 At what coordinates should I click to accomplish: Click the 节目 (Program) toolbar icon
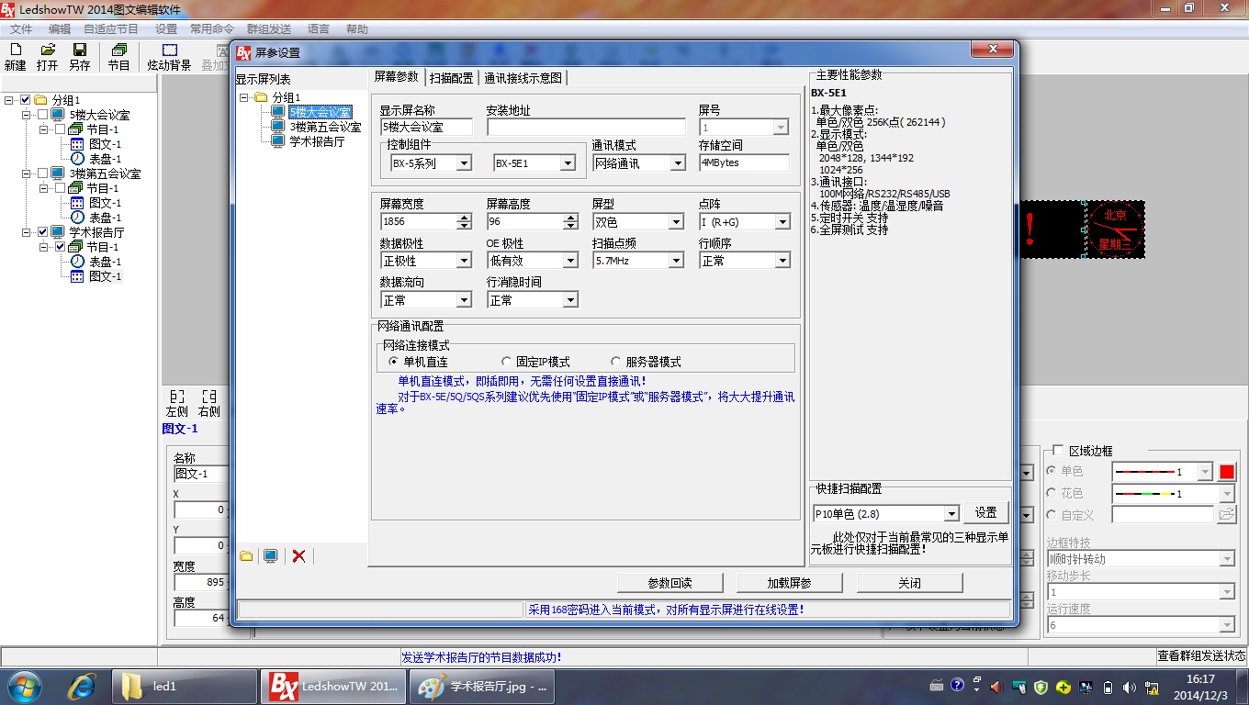(x=118, y=50)
